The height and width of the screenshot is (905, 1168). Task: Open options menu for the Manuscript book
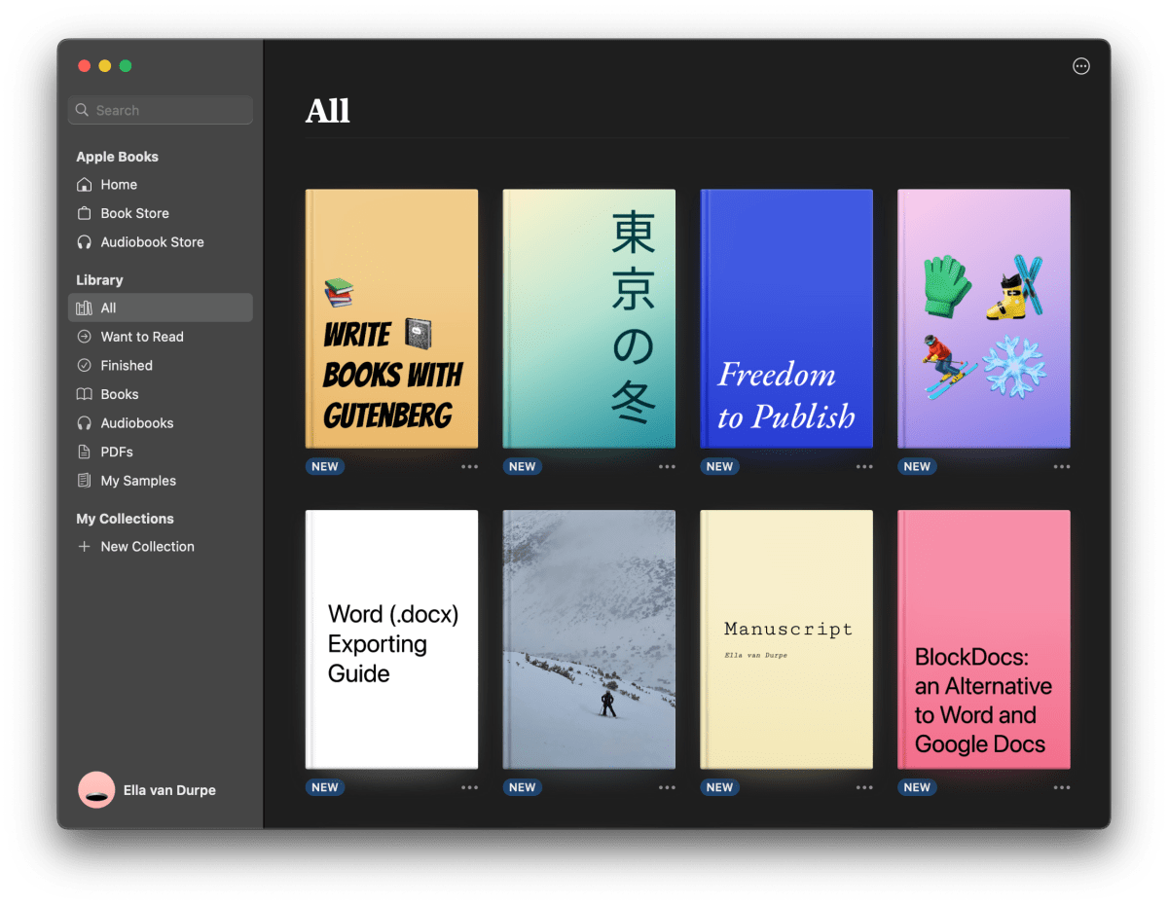click(864, 787)
